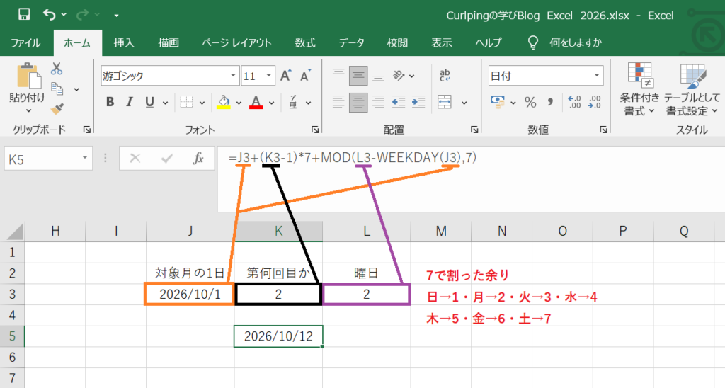Open the ファイル tab
Image resolution: width=725 pixels, height=388 pixels.
coord(25,43)
